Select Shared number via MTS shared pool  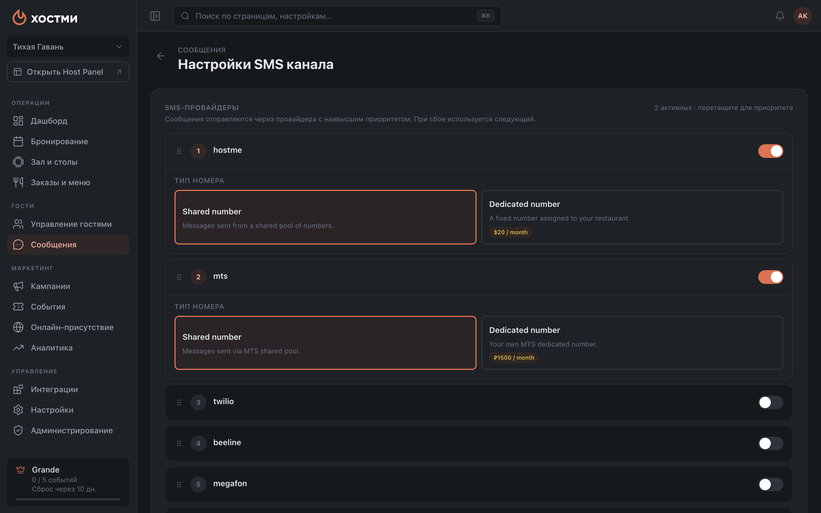pyautogui.click(x=325, y=343)
